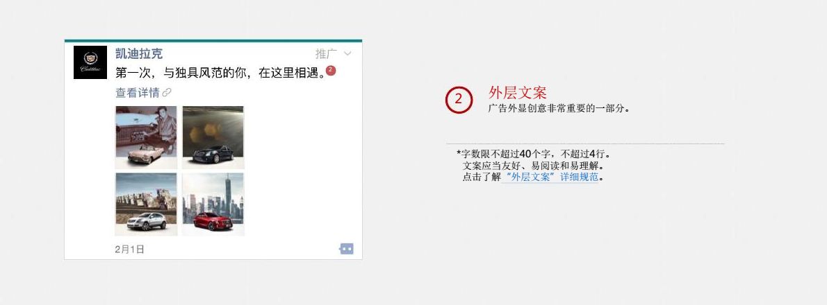Click the chain link icon after 查看详情
The width and height of the screenshot is (827, 305).
click(x=167, y=93)
